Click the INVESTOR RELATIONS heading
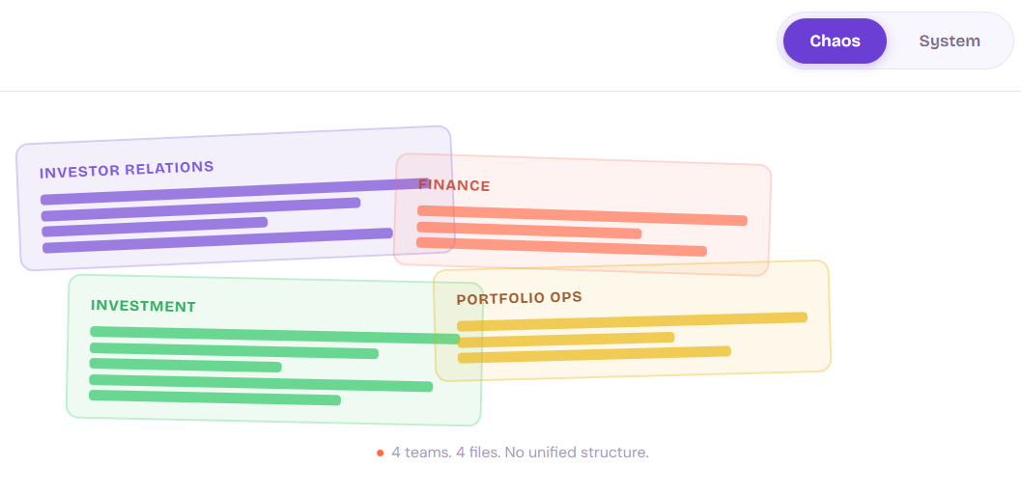 coord(127,170)
